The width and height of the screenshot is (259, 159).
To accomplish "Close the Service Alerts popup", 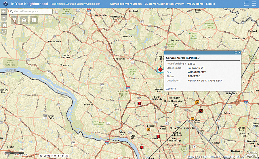I will 239,52.
